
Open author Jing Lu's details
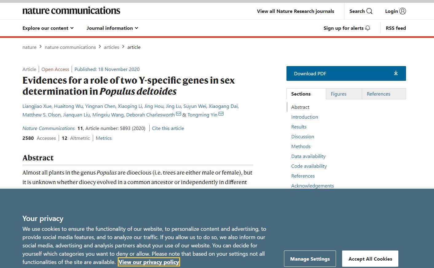173,106
